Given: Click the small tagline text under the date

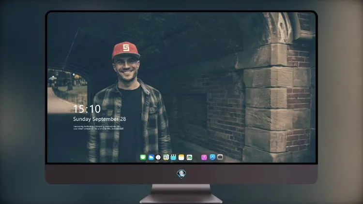Looking at the screenshot, I should tap(99, 128).
